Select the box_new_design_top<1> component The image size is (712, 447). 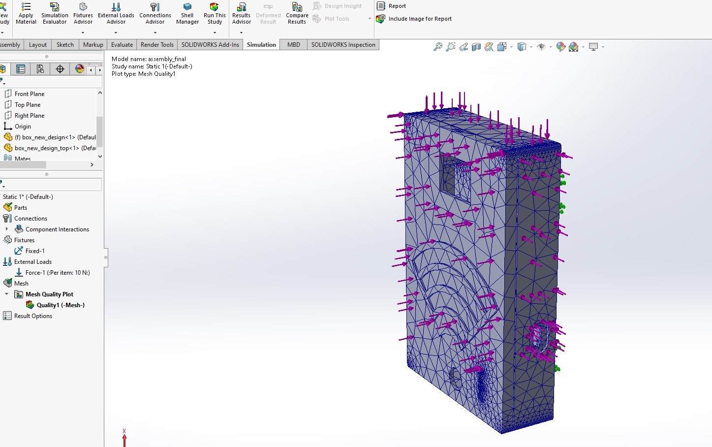[50, 148]
